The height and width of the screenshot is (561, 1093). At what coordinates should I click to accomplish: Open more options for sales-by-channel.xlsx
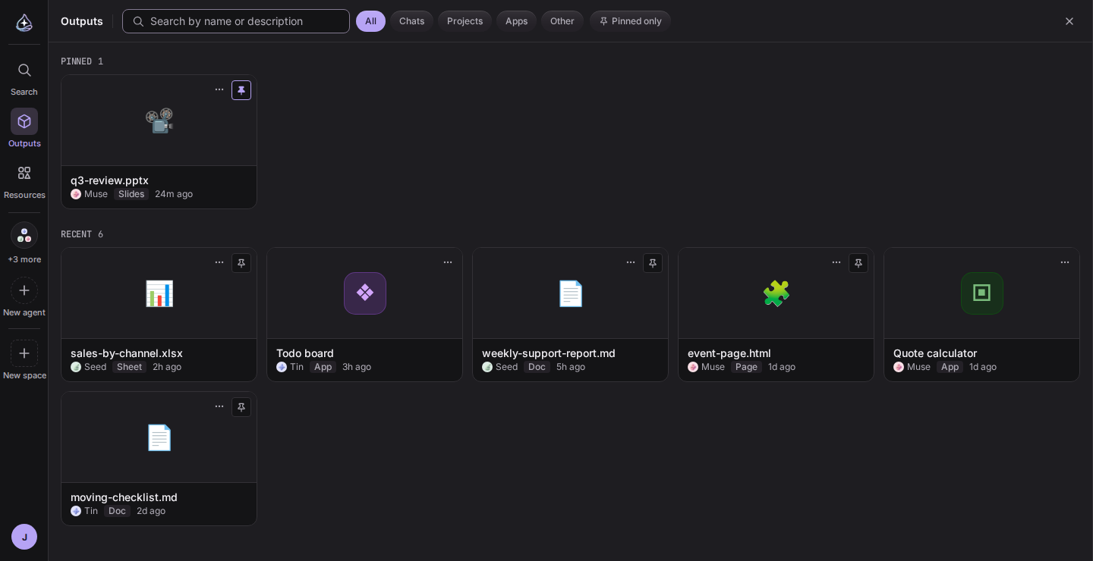click(x=219, y=263)
